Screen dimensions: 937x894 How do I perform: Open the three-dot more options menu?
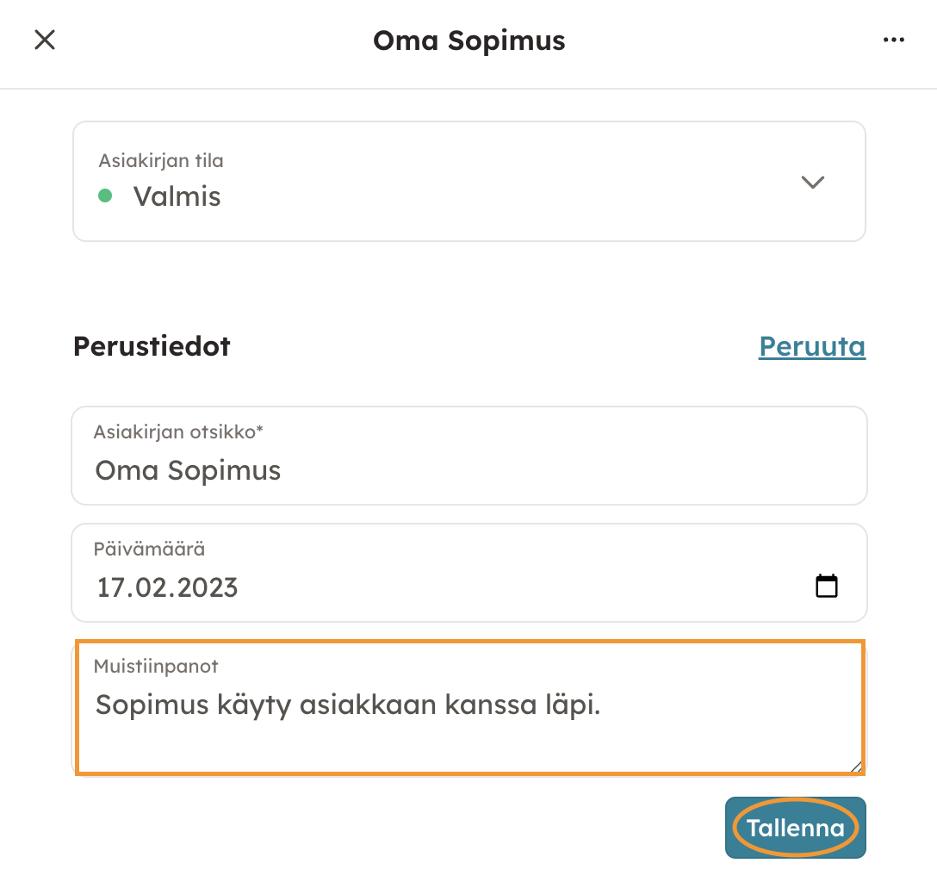click(894, 40)
